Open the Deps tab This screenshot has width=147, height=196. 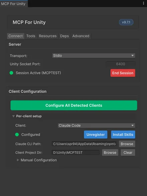tap(64, 36)
